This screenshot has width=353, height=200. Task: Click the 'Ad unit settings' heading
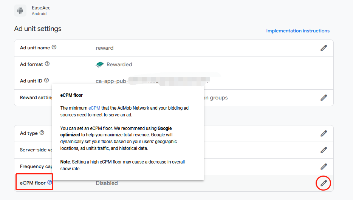pos(38,29)
